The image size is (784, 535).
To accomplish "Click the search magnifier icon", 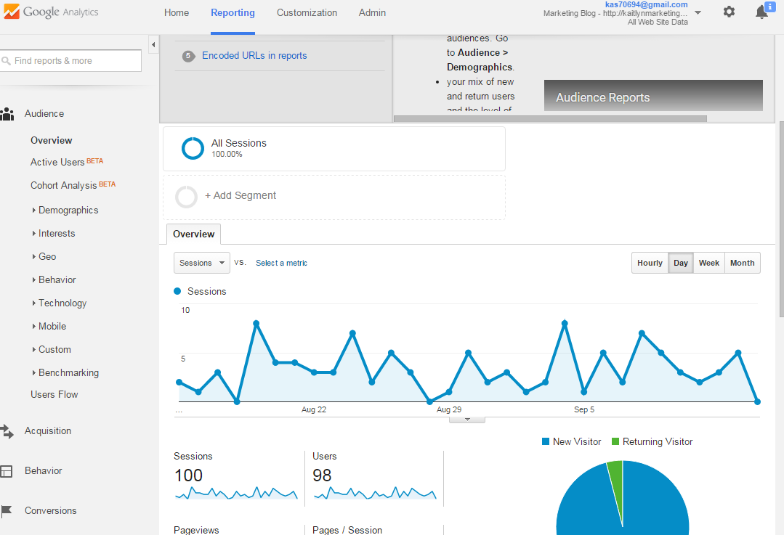I will tap(6, 61).
